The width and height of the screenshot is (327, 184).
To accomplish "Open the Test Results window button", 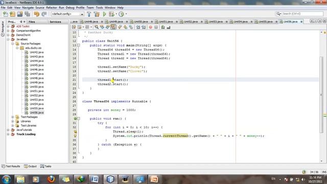I will tap(11, 166).
